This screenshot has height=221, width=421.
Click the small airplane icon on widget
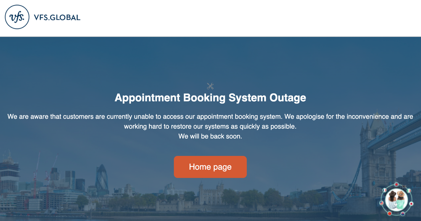pos(404,186)
